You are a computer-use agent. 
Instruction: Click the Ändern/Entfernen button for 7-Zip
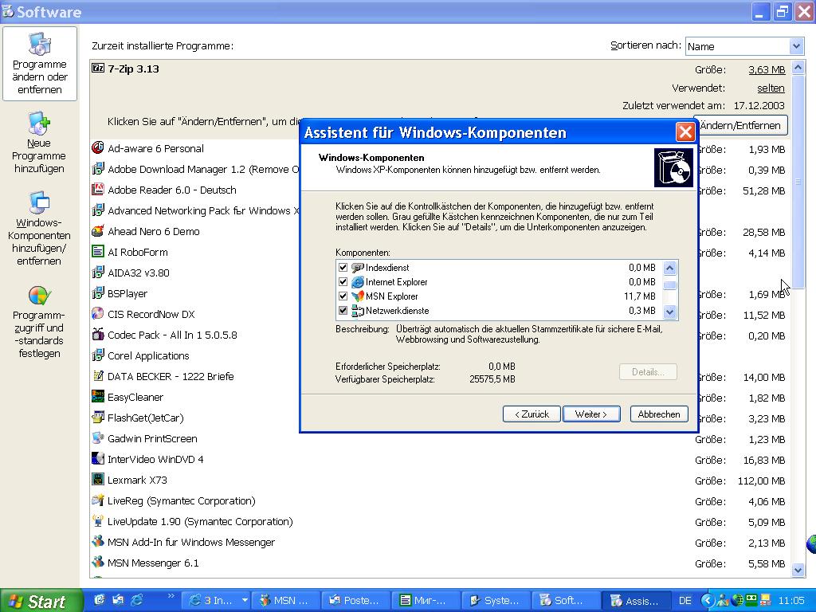[740, 125]
